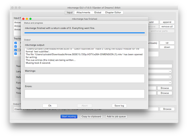Click the Start muxing button
This screenshot has width=188, height=137.
[x=69, y=116]
